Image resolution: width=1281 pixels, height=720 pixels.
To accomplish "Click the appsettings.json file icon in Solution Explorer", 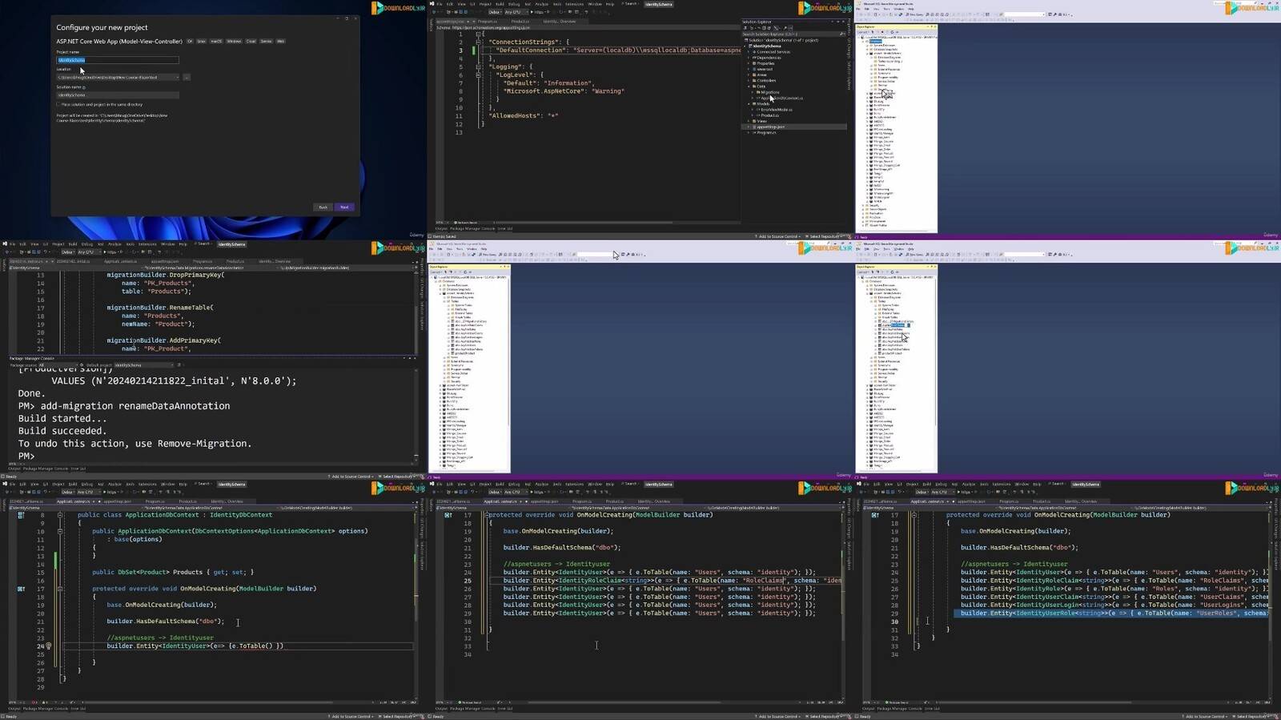I will [x=753, y=127].
